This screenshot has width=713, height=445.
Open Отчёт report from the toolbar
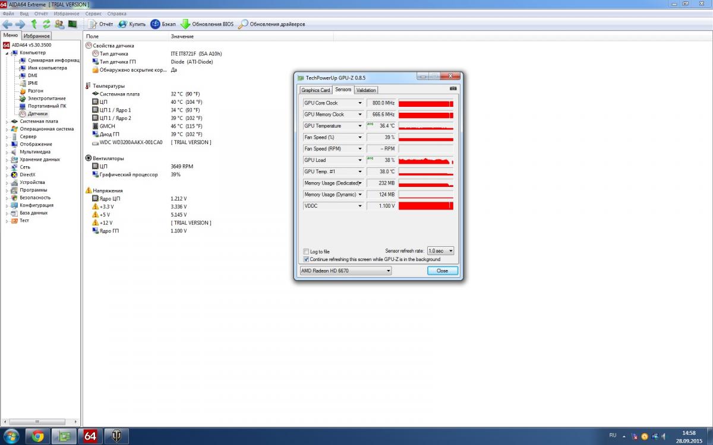coord(100,24)
